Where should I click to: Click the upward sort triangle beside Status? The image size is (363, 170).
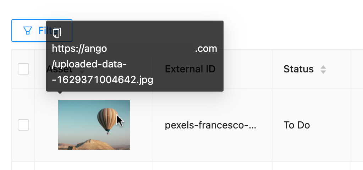click(x=323, y=67)
